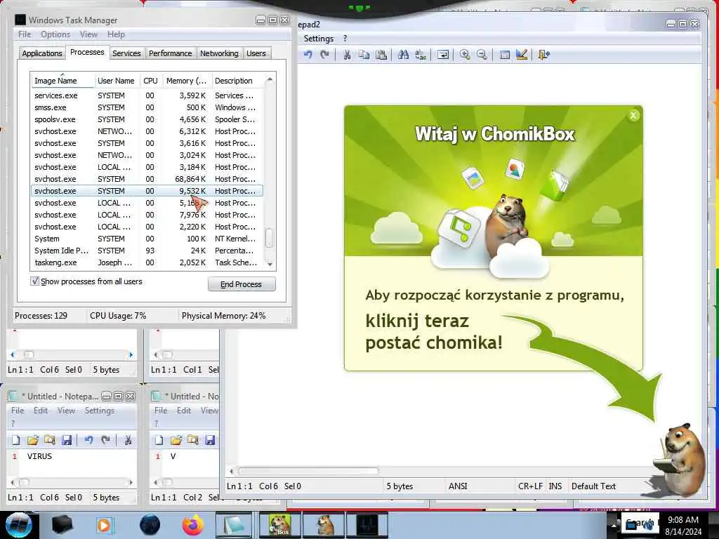
Task: Click New document icon in the 'V' Notepad2 window
Action: (159, 441)
